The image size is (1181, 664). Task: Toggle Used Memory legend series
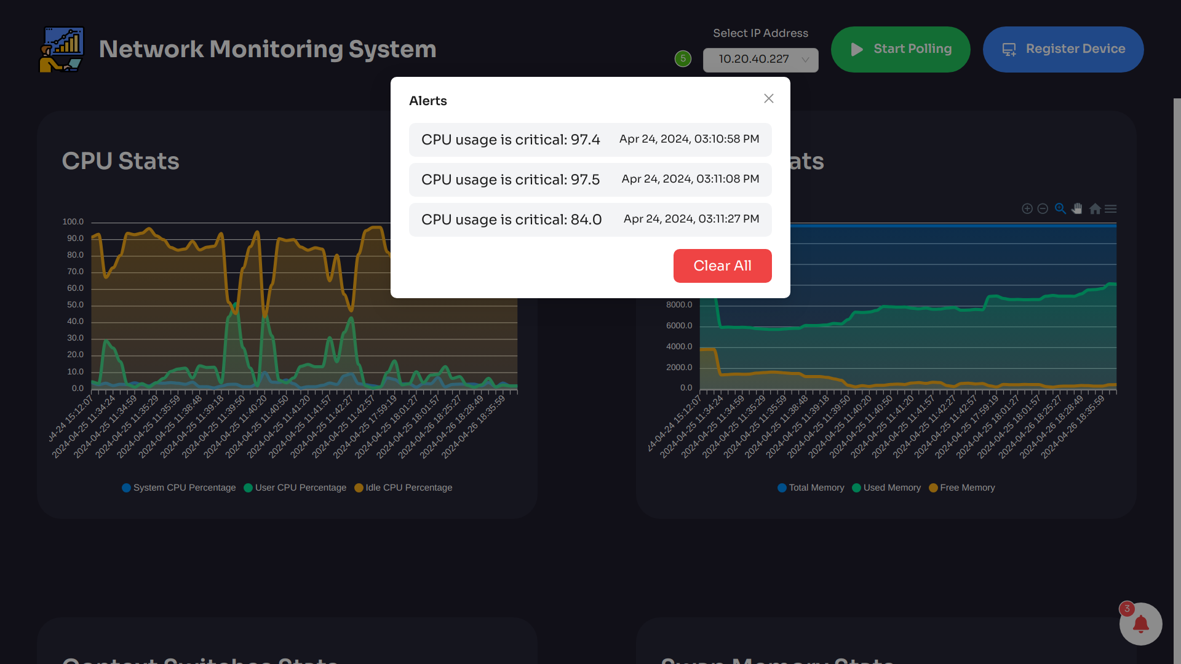point(886,488)
